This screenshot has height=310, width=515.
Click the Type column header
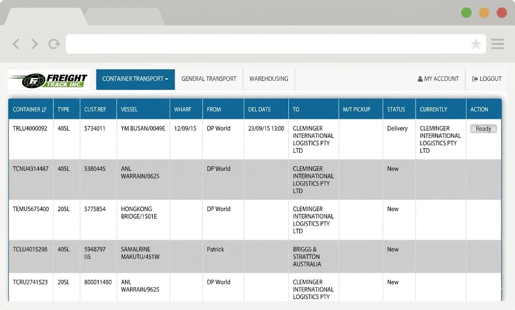click(x=67, y=109)
